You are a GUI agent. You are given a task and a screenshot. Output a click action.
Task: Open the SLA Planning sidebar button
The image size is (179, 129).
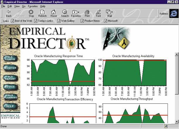pyautogui.click(x=11, y=97)
